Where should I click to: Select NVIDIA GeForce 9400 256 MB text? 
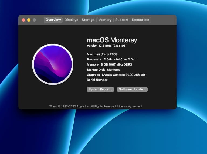(x=123, y=75)
